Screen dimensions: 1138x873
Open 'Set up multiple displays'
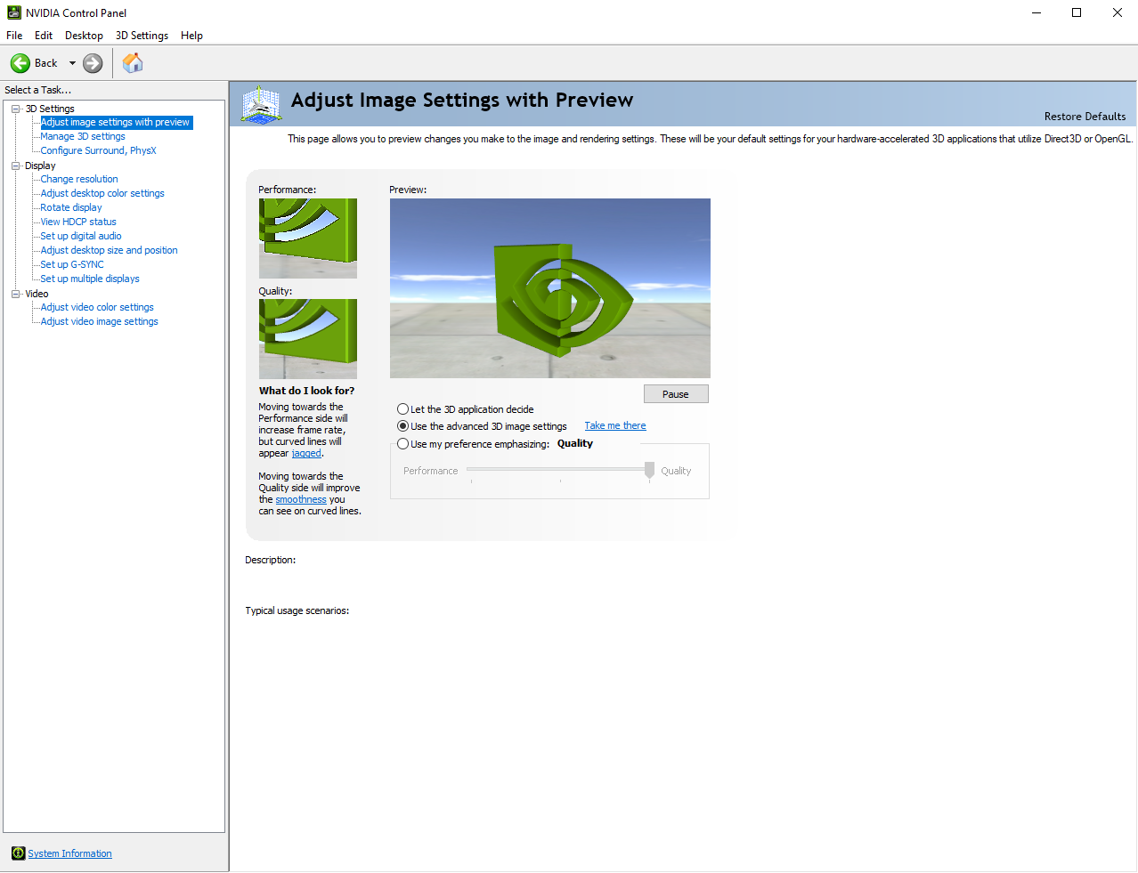tap(90, 279)
